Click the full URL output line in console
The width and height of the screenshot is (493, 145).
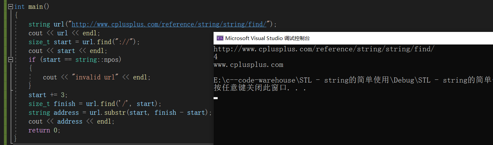[324, 49]
